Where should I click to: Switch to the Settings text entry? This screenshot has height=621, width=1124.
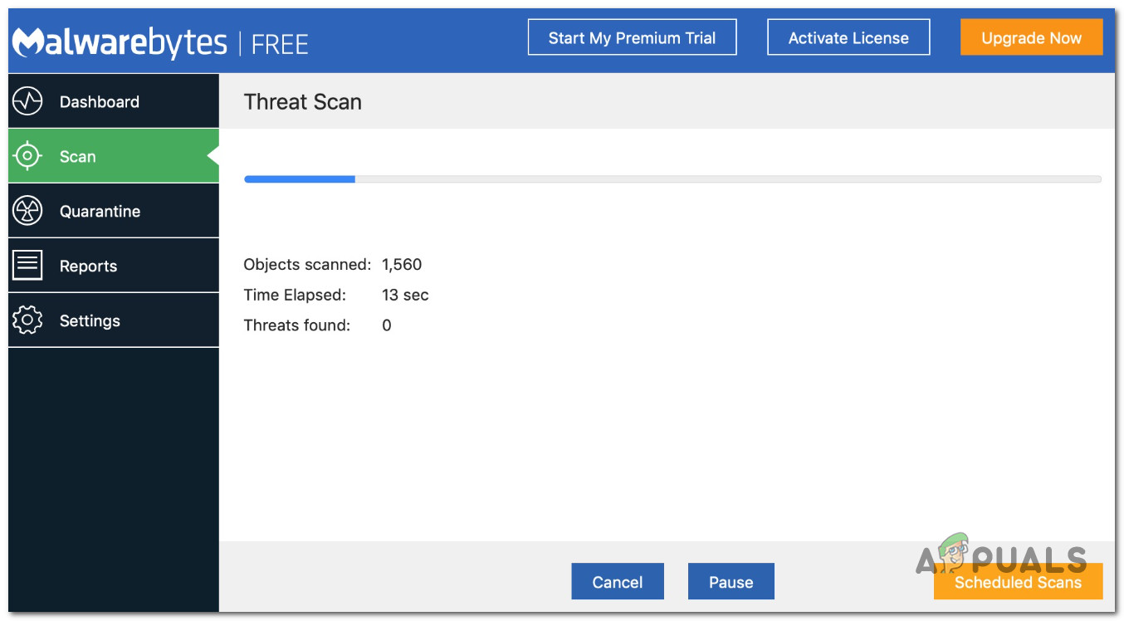click(90, 321)
